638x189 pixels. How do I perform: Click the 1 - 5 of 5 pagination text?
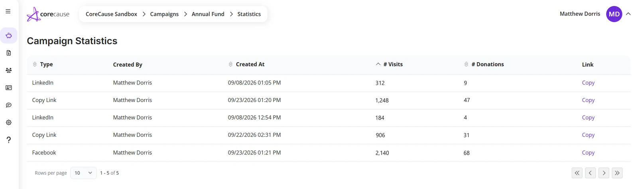tap(109, 173)
